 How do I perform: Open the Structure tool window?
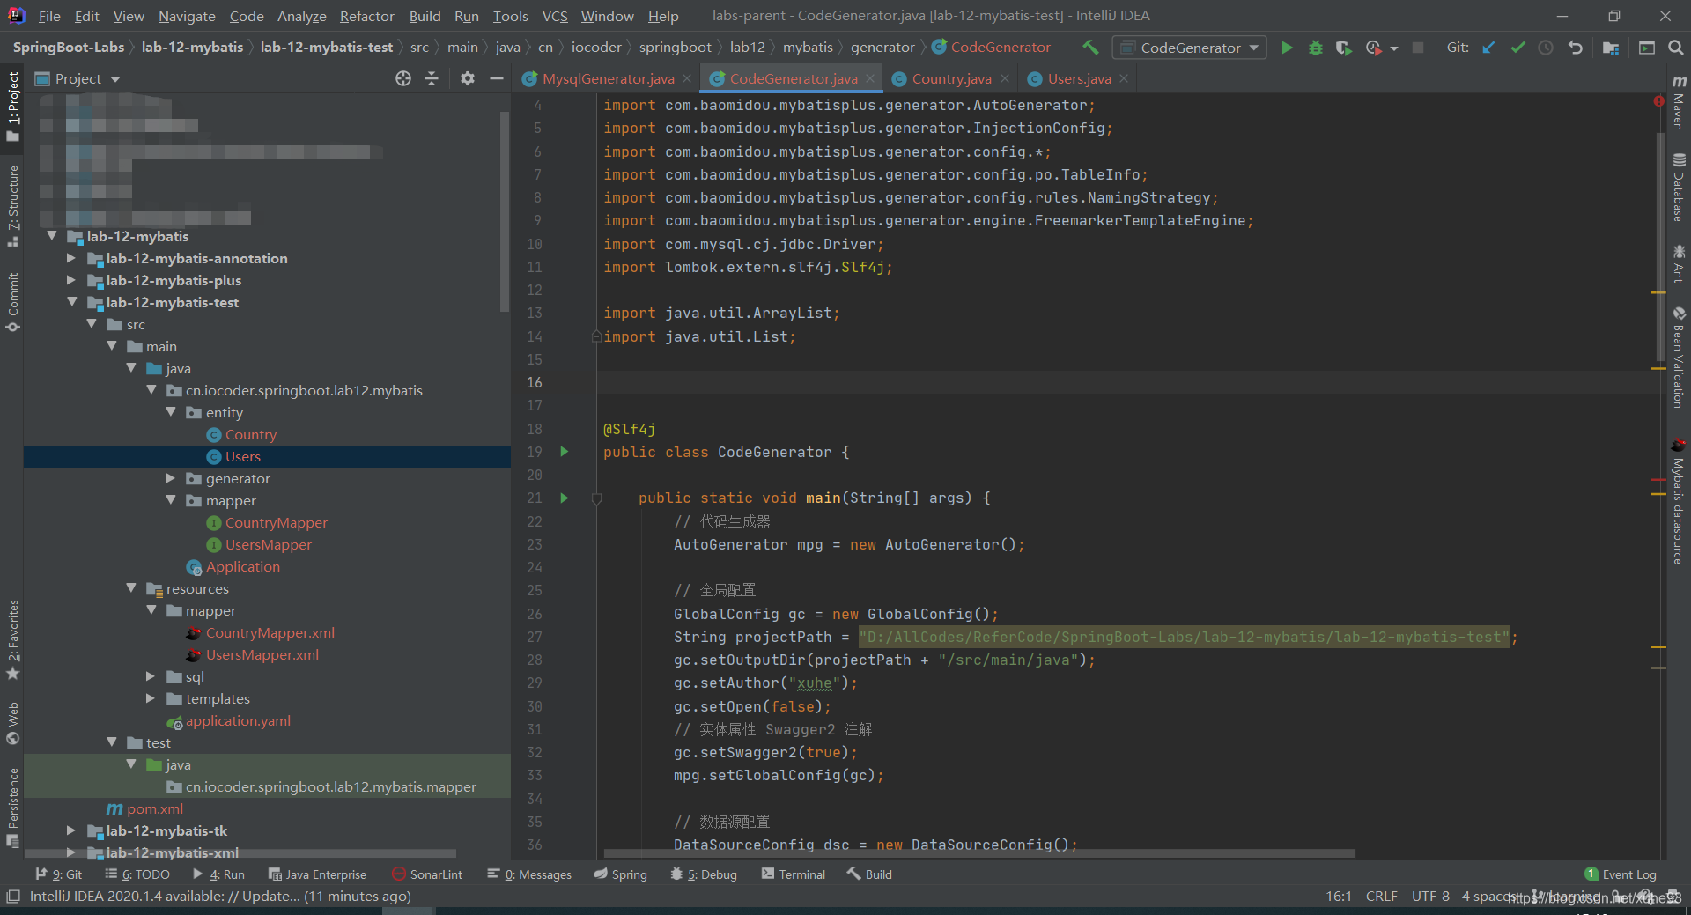[12, 206]
